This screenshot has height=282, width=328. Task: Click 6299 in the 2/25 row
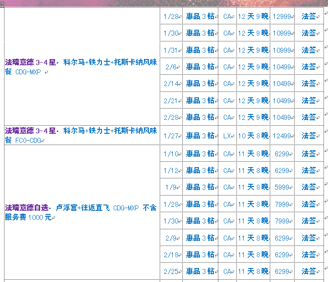click(x=282, y=271)
